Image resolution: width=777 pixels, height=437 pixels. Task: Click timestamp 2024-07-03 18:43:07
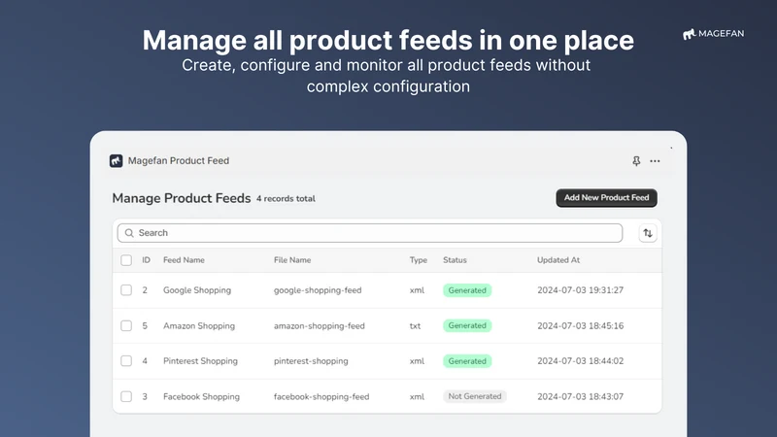[x=580, y=397]
